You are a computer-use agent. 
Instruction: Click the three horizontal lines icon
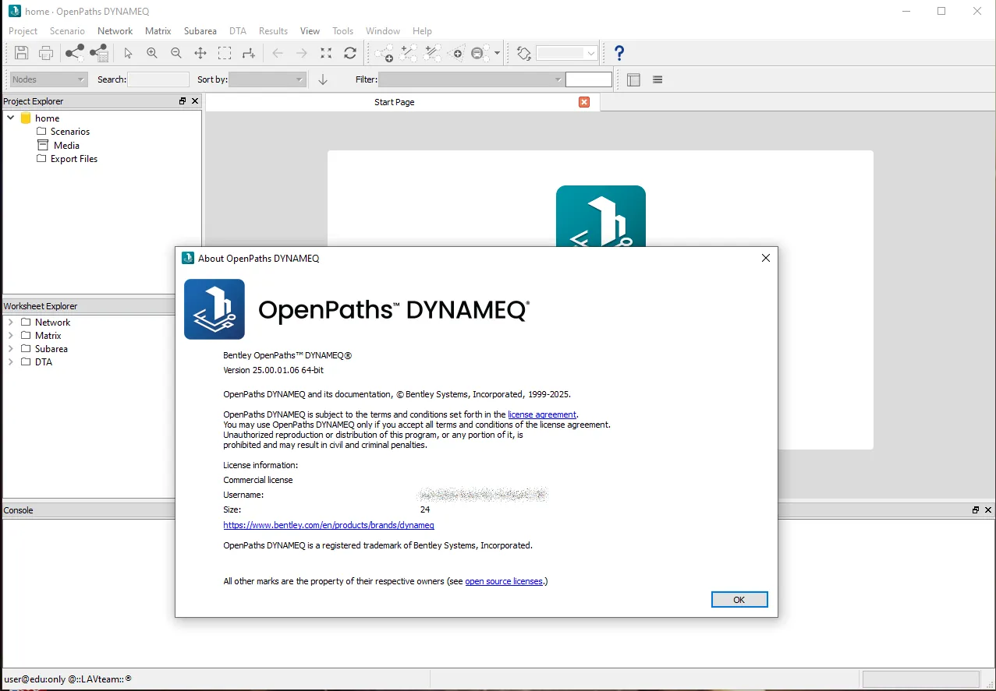[x=658, y=79]
